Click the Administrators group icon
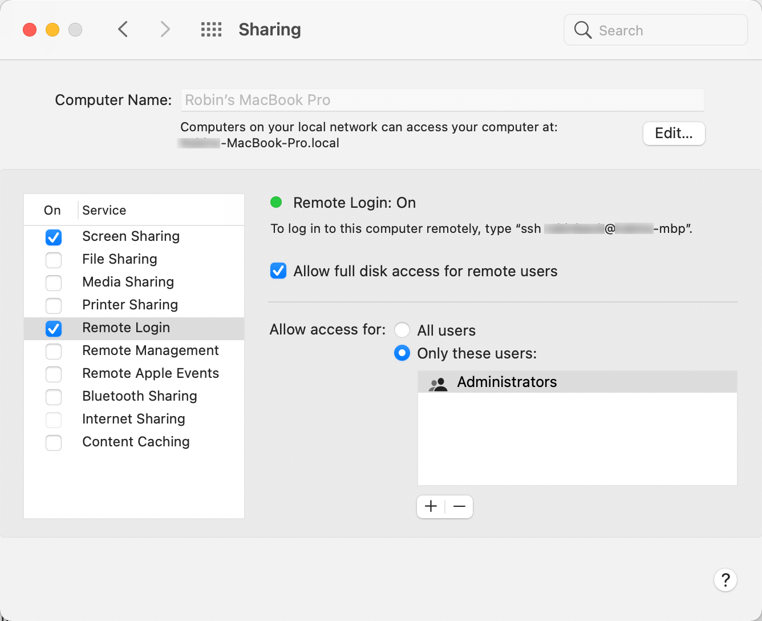 (x=438, y=384)
